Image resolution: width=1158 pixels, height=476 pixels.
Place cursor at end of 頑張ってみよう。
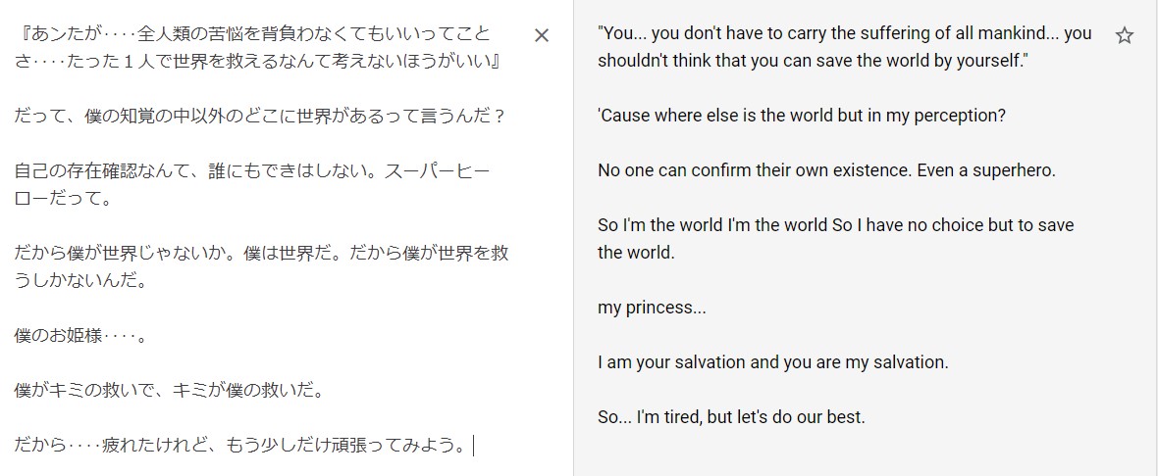pyautogui.click(x=471, y=446)
